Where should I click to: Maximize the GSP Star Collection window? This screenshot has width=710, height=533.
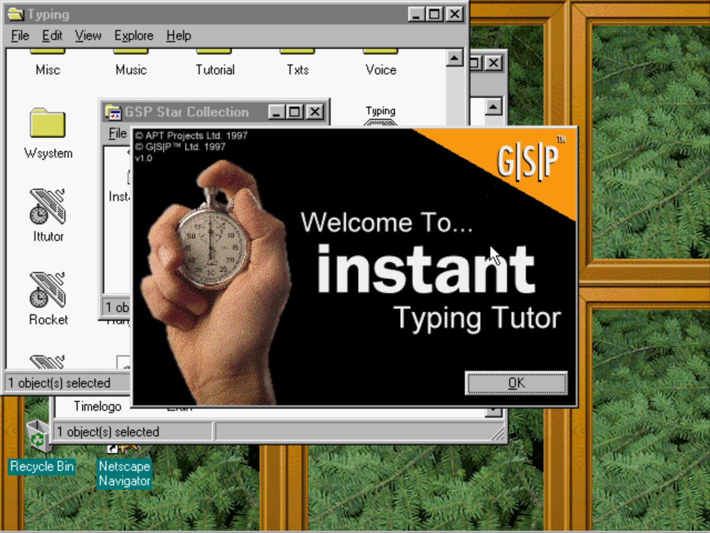pos(296,112)
